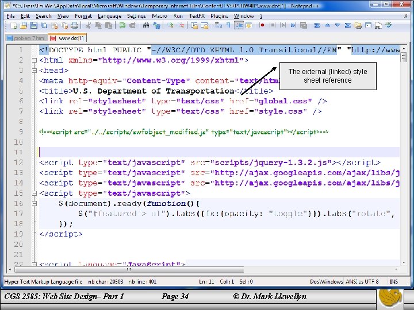Viewport: 414px width, 310px height.
Task: Click 'Ln : 11' in status bar
Action: coord(206,281)
